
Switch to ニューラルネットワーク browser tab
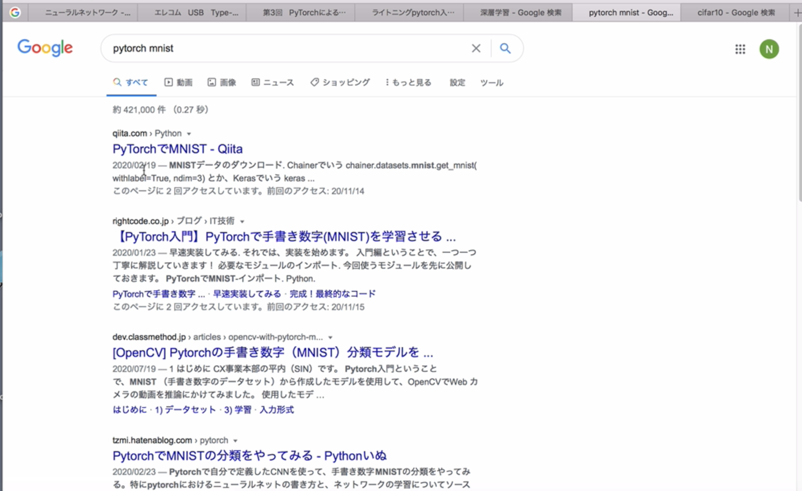click(84, 13)
